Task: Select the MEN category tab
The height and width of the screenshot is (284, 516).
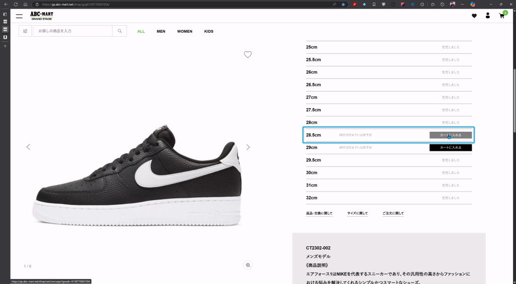Action: (x=161, y=32)
